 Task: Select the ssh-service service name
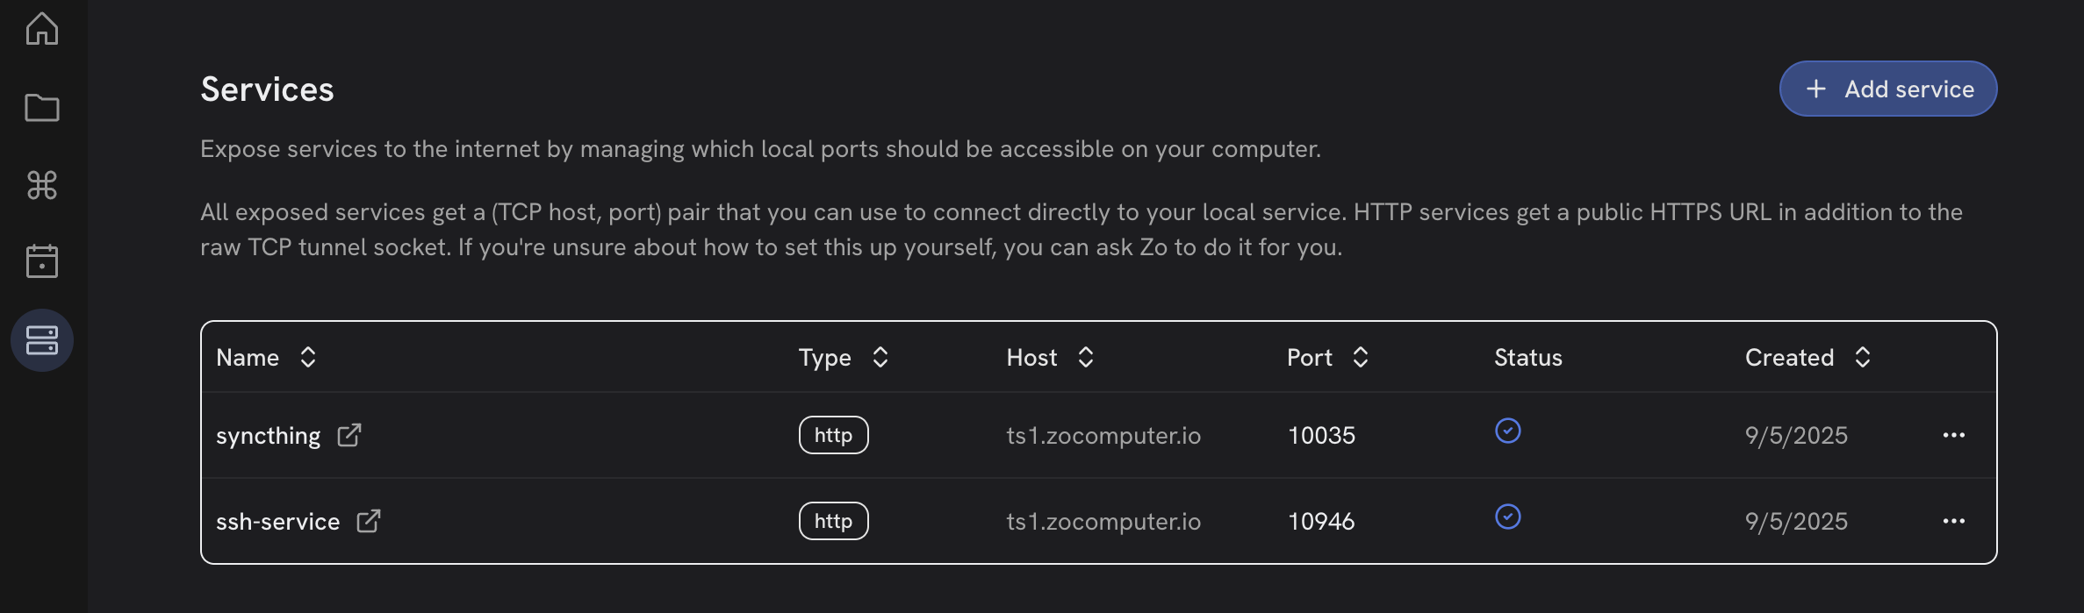pyautogui.click(x=278, y=521)
